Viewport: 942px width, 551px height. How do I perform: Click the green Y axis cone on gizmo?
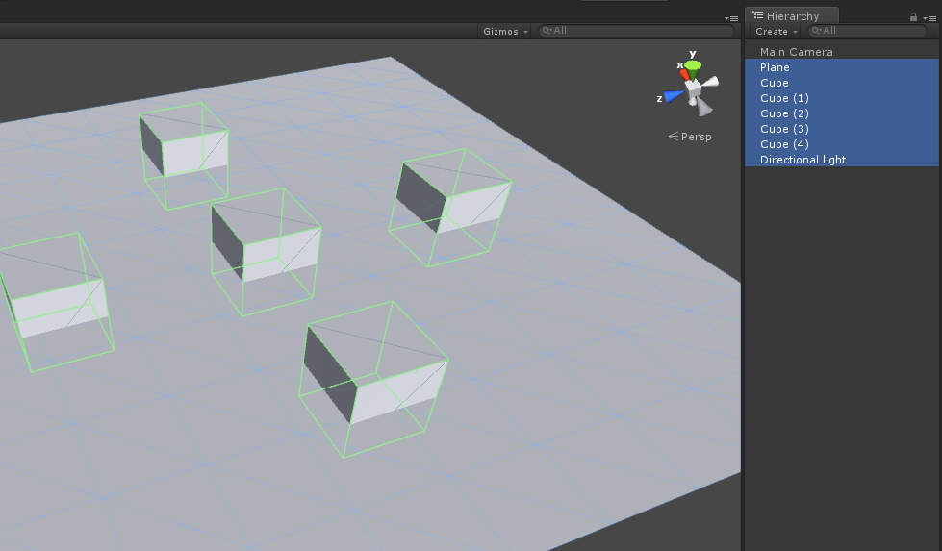pos(693,69)
